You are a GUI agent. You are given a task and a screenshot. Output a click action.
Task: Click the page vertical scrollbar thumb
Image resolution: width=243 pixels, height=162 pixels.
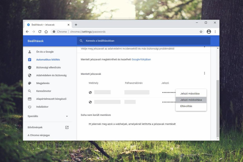(218, 109)
